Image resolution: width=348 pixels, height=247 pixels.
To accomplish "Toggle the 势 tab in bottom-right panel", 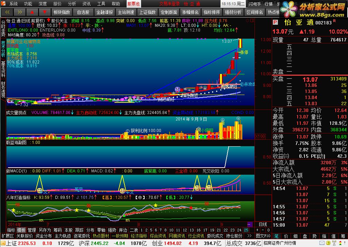I will pyautogui.click(x=314, y=236).
